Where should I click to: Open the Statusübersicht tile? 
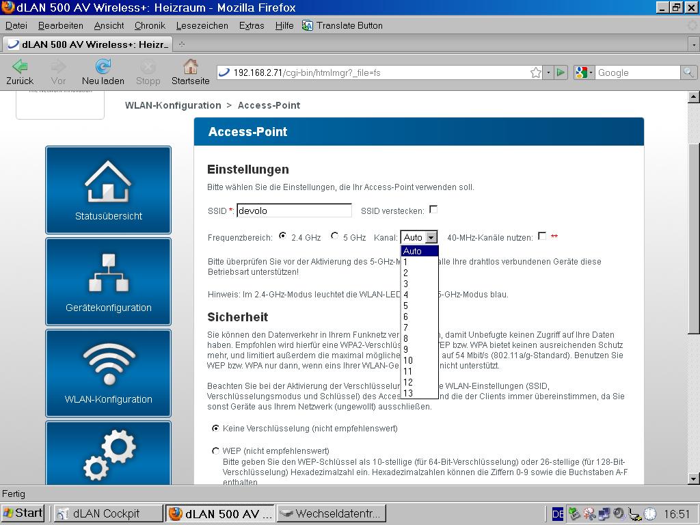tap(108, 190)
